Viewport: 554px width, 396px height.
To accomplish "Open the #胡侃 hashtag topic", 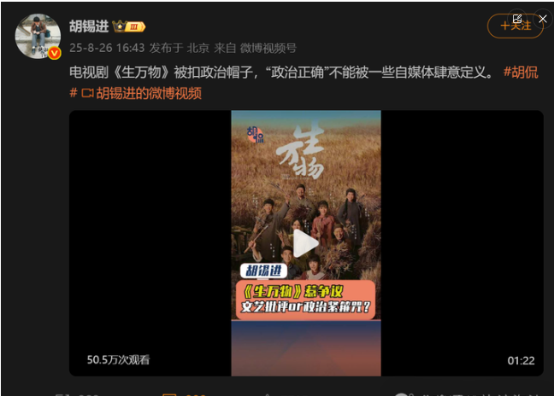I will [x=521, y=73].
